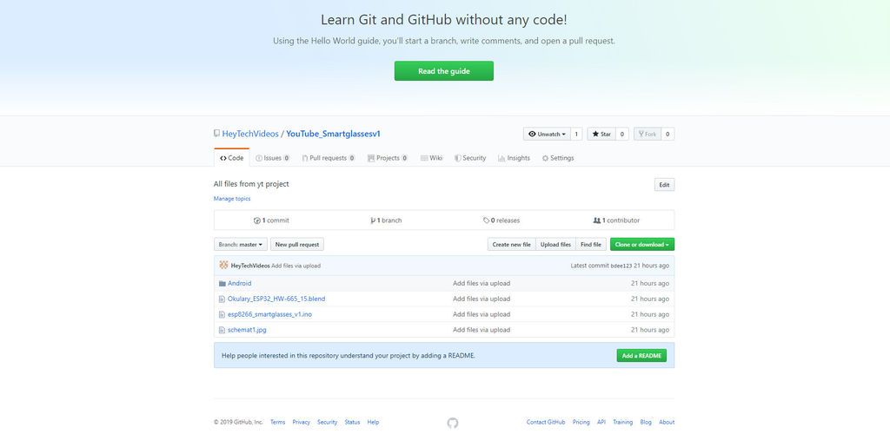Viewport: 890px width, 447px height.
Task: Expand the Branch: master selector
Action: (x=240, y=245)
